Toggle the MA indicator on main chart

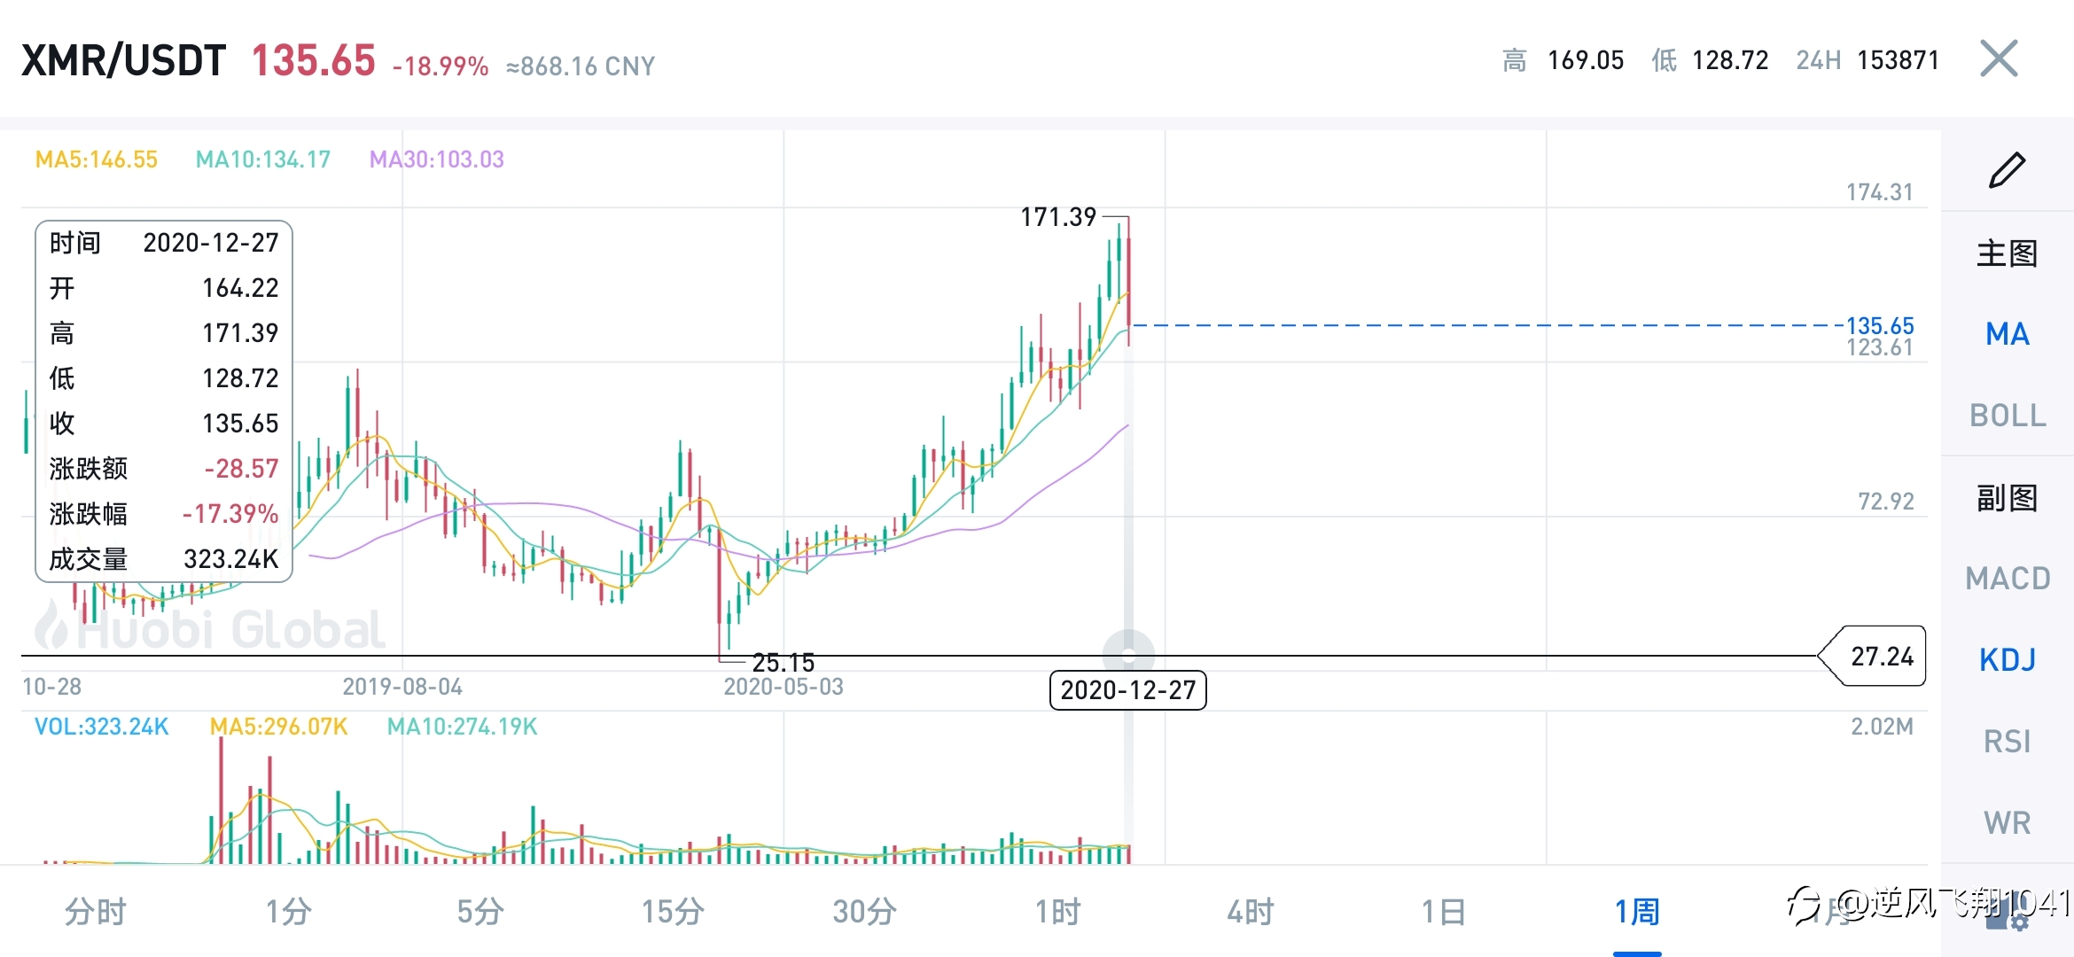2007,334
